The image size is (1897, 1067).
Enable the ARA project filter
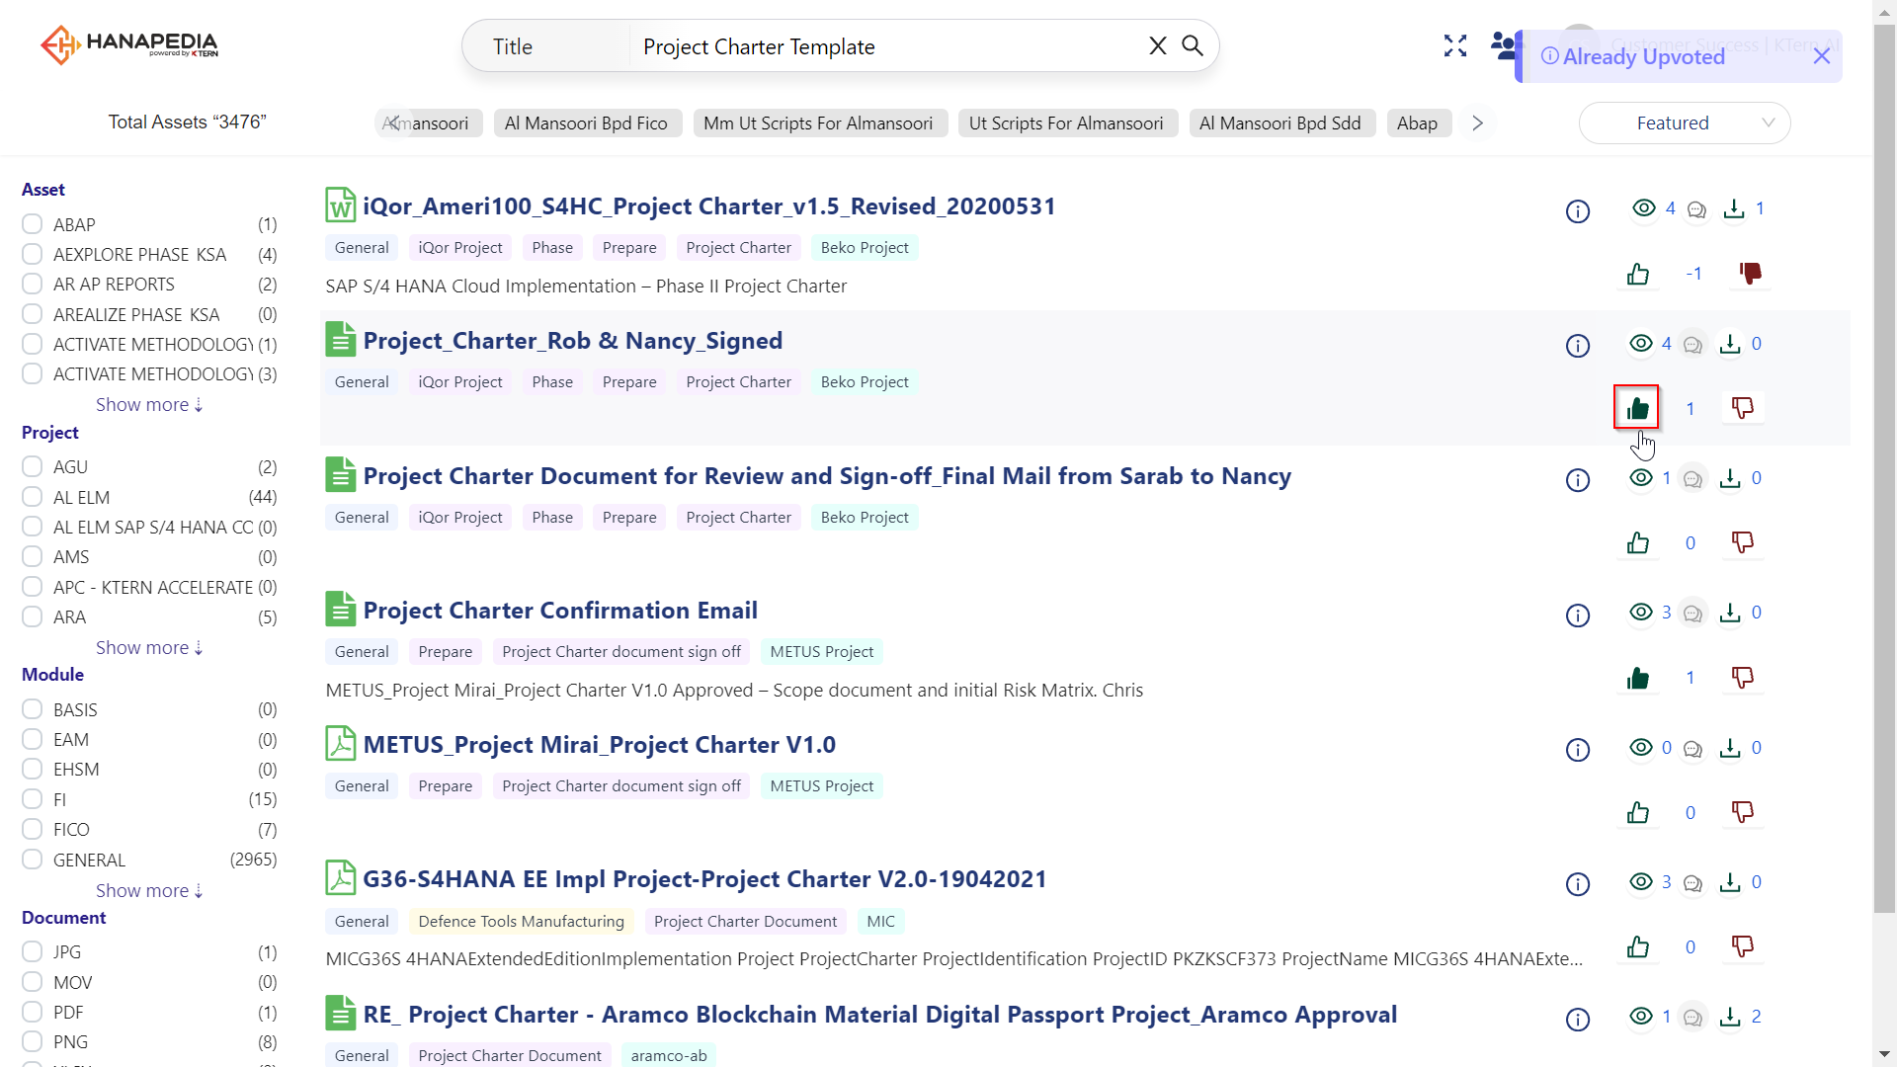(x=33, y=616)
